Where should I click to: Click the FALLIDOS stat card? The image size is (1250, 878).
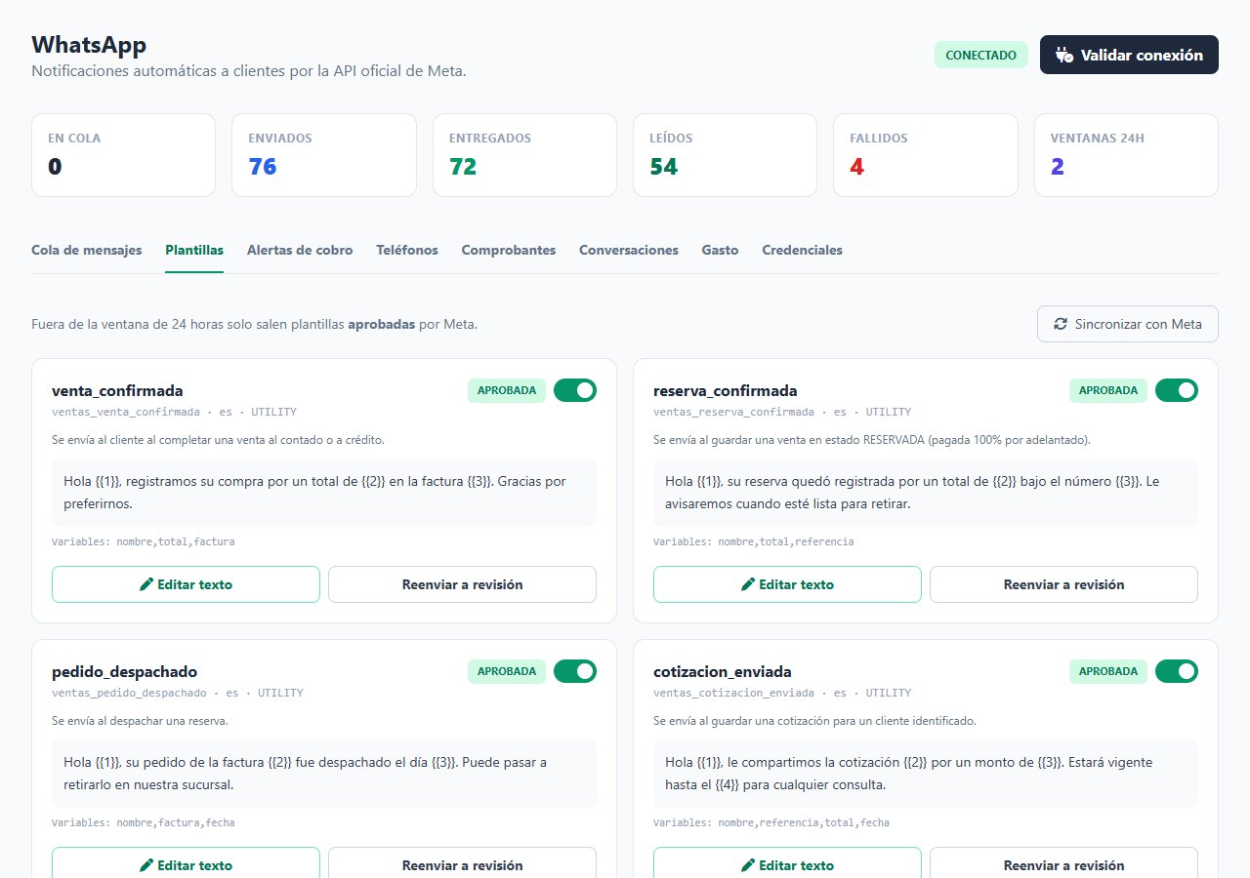tap(926, 155)
